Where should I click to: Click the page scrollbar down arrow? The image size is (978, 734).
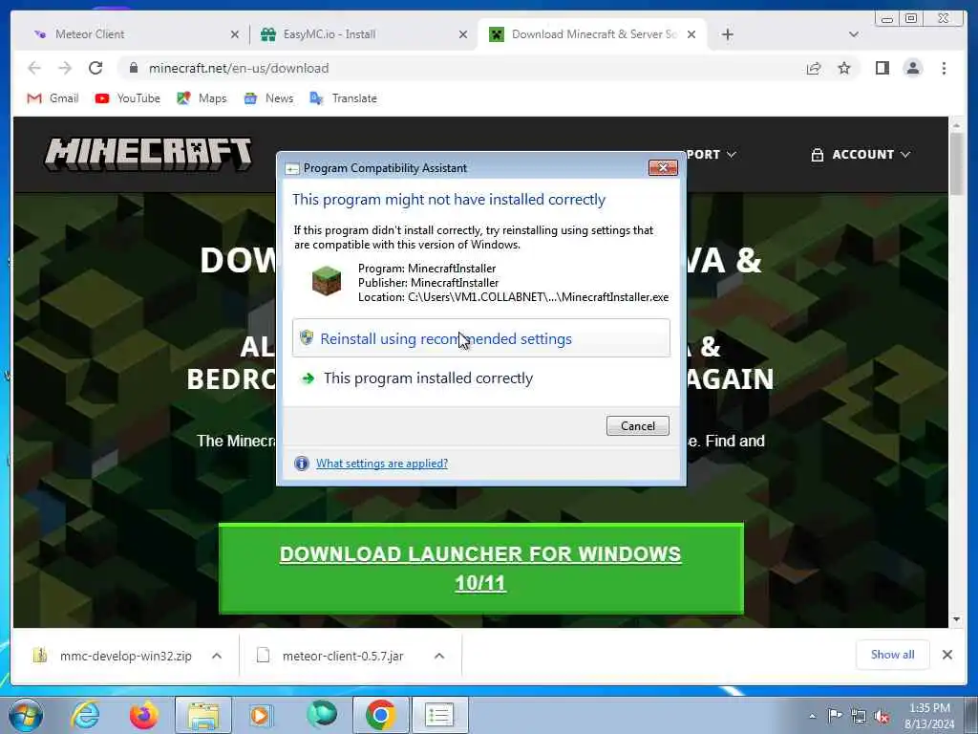tap(957, 619)
